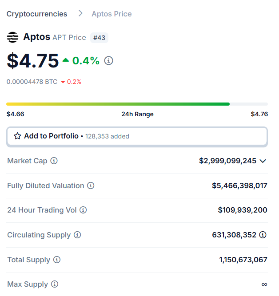Go to Cryptocurrencies breadcrumb link
The height and width of the screenshot is (296, 279).
point(37,14)
